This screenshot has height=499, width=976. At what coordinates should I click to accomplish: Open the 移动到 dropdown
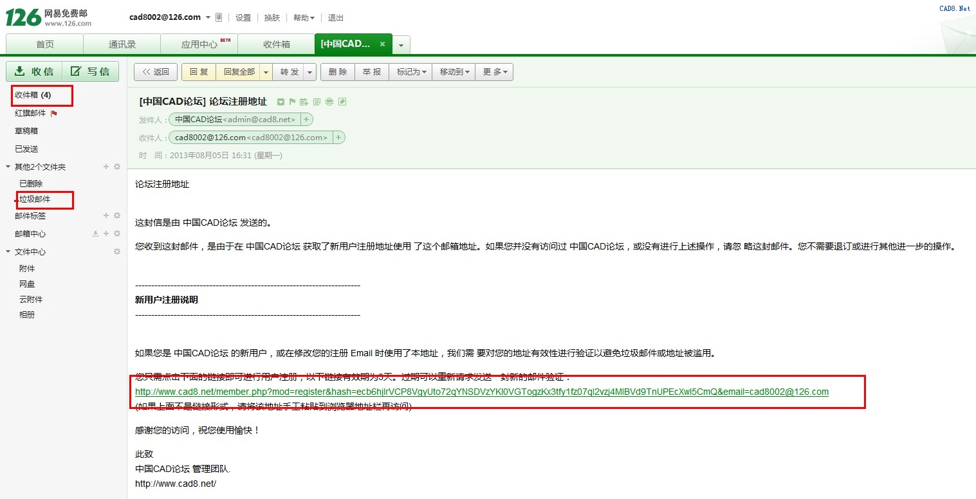tap(454, 72)
